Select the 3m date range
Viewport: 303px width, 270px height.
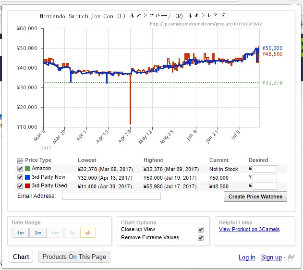tap(38, 233)
